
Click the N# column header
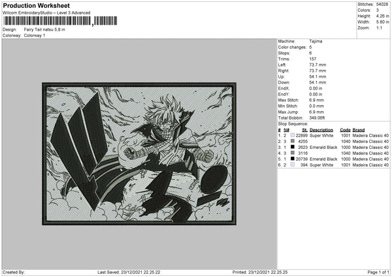click(287, 130)
